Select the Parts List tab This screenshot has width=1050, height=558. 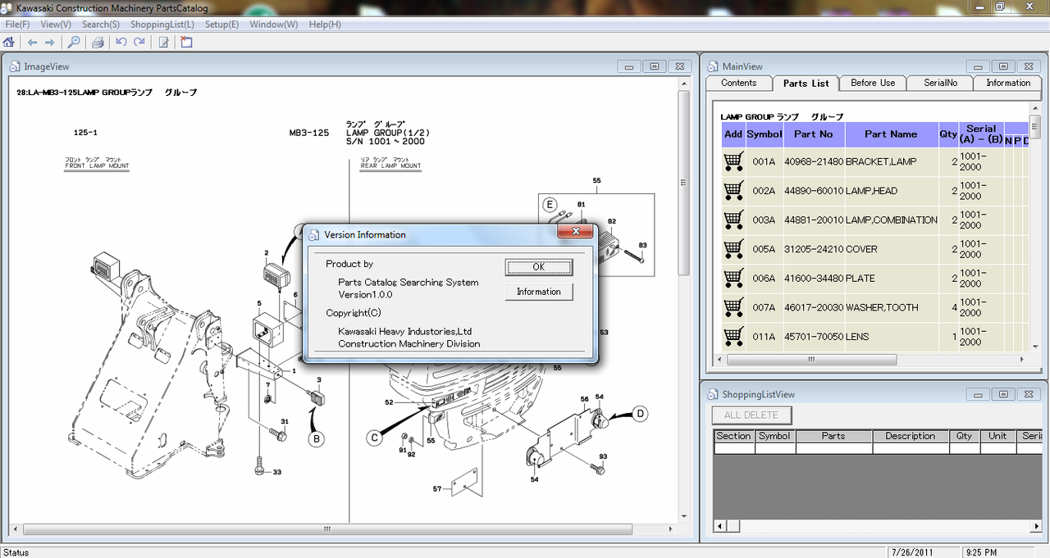[x=806, y=83]
